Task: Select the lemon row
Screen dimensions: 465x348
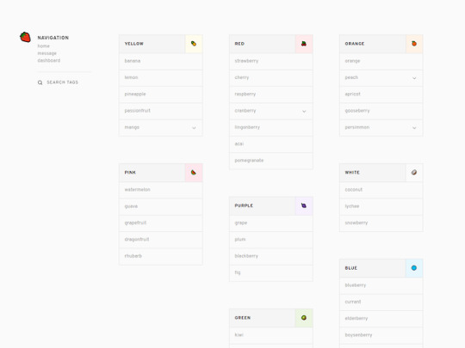Action: (161, 78)
